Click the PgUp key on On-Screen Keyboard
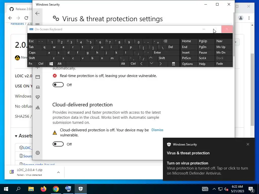 (206, 41)
